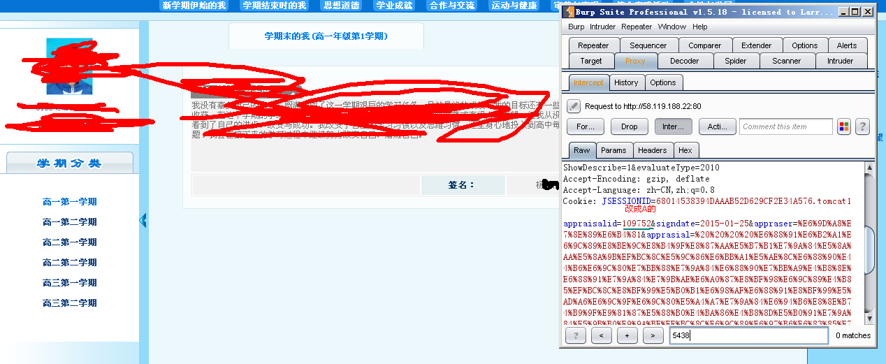
Task: Open 思想道德 nav link
Action: pos(341,6)
